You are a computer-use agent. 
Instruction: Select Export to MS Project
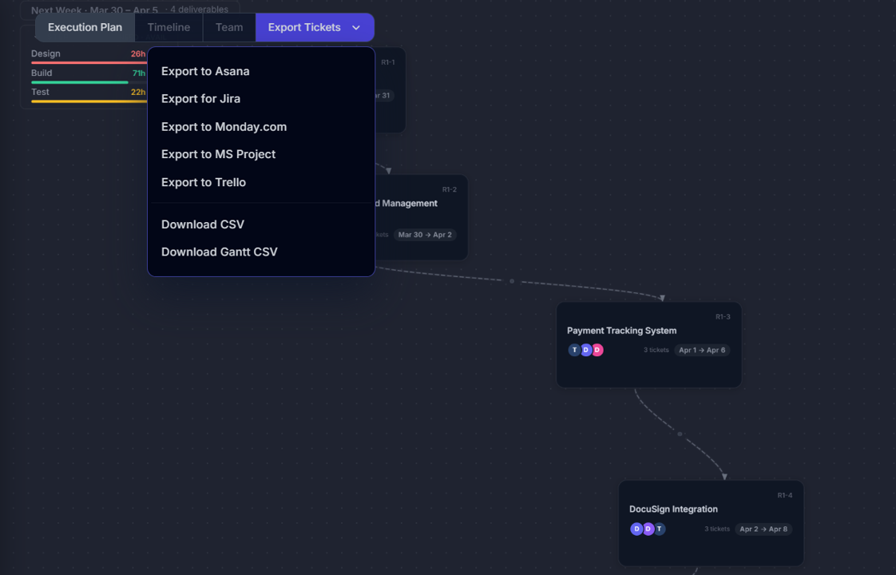click(218, 154)
